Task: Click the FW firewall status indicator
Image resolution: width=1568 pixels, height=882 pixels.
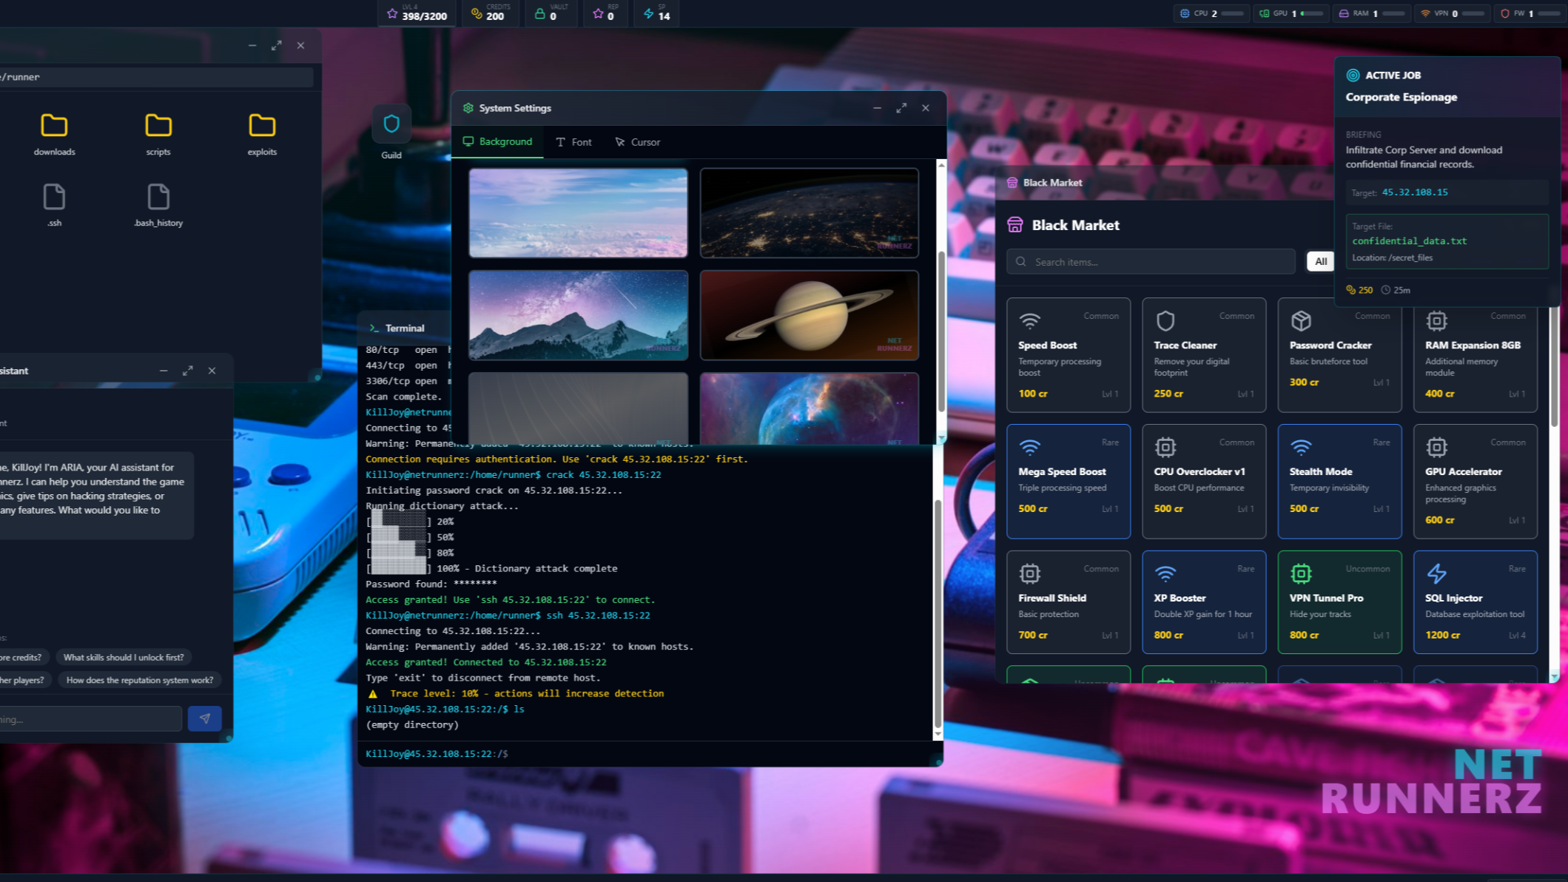Action: coord(1529,13)
